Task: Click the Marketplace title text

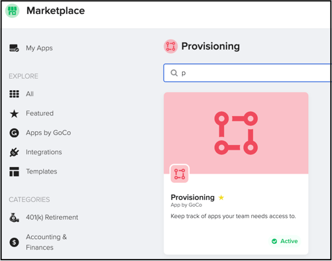Action: point(56,11)
